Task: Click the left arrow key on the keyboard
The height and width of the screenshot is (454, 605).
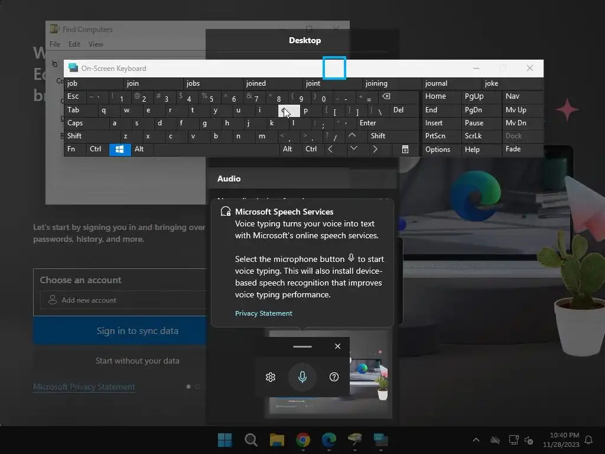Action: (x=330, y=149)
